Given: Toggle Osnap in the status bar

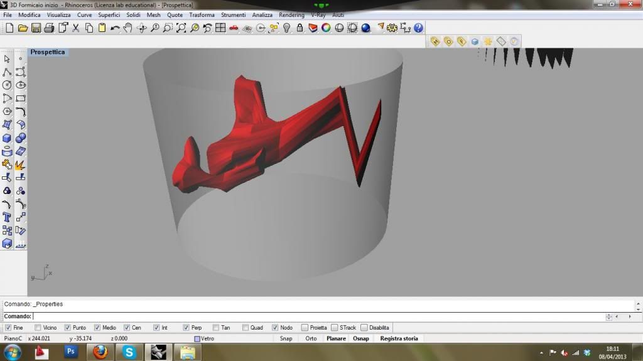Looking at the screenshot, I should [x=361, y=338].
